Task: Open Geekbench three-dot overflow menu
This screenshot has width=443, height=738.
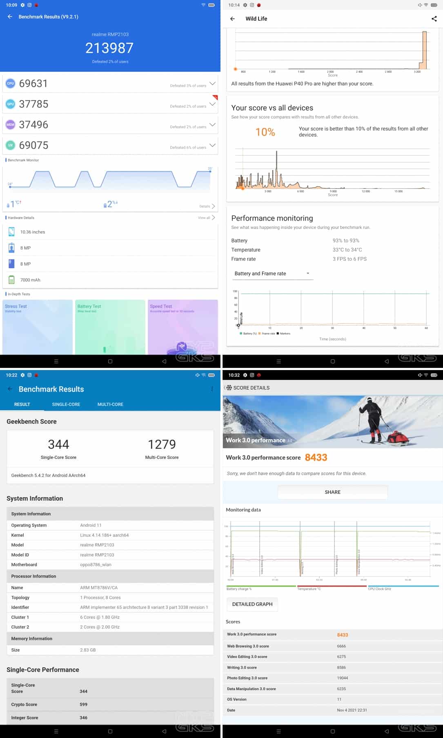Action: [x=212, y=389]
